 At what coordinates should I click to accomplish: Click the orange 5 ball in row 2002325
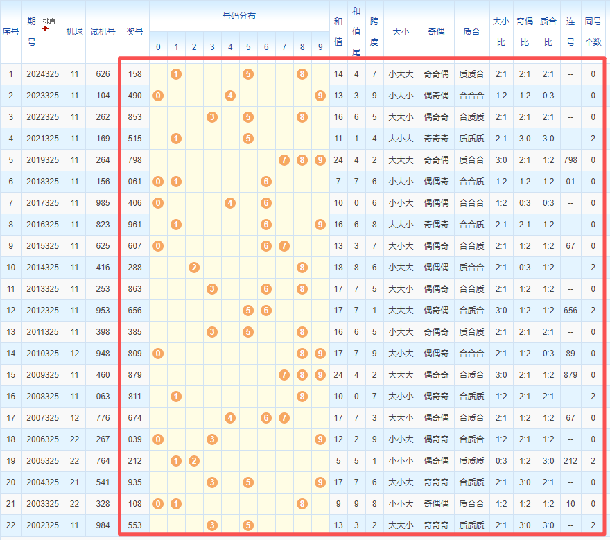coord(248,525)
